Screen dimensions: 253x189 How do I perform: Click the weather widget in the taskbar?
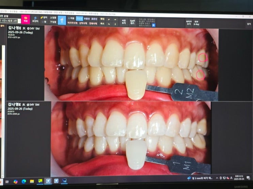pos(200,178)
